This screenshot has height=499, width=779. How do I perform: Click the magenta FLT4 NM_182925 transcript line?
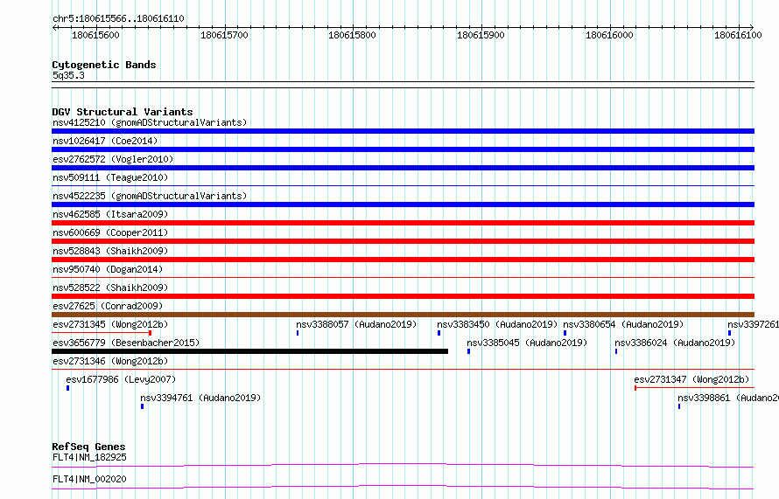(x=403, y=465)
